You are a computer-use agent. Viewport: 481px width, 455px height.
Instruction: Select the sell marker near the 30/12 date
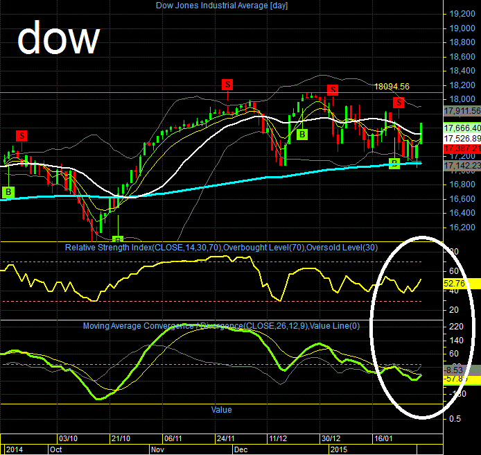[x=333, y=90]
